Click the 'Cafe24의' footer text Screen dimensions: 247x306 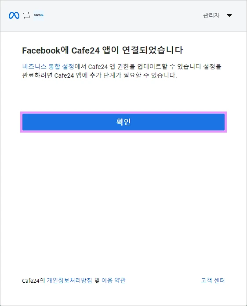point(33,281)
